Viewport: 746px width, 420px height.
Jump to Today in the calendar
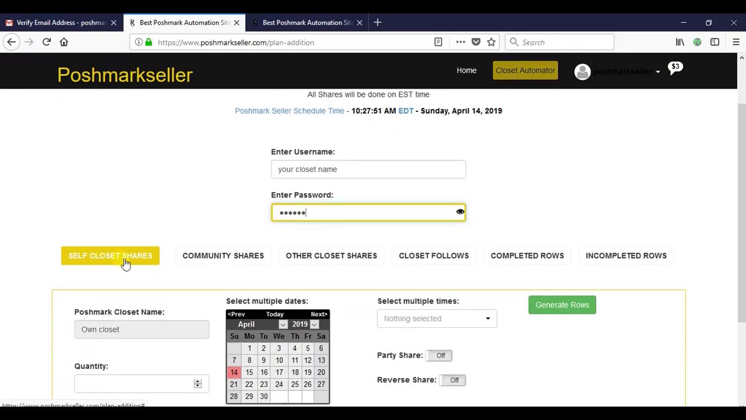(x=275, y=314)
